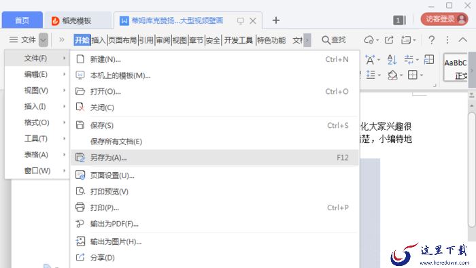Click the help question mark icon

tap(431, 39)
